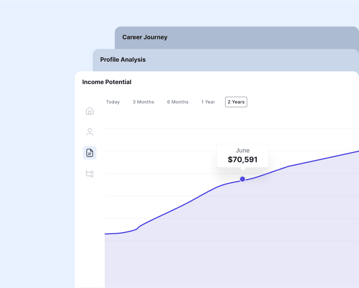Click the selected 2 Years option
Image resolution: width=359 pixels, height=288 pixels.
(x=236, y=102)
